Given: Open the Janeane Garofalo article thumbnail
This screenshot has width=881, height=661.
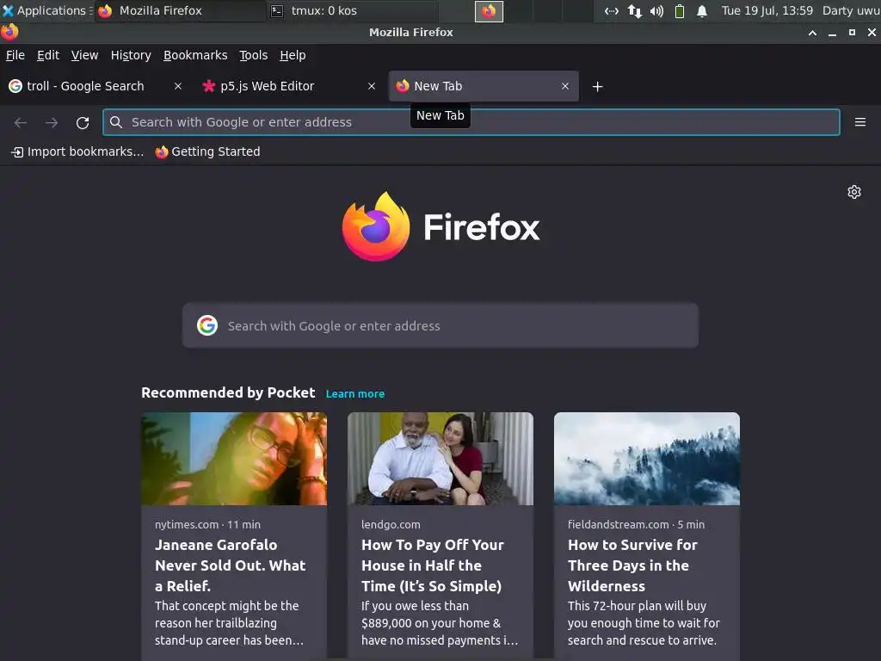Looking at the screenshot, I should [x=234, y=459].
